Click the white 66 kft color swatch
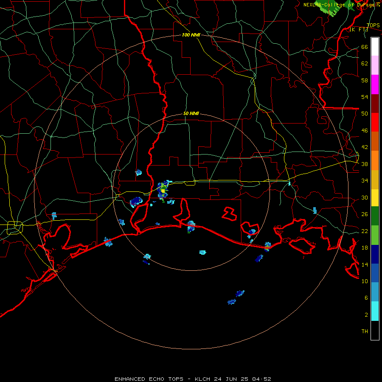The image size is (382, 382). click(x=375, y=47)
